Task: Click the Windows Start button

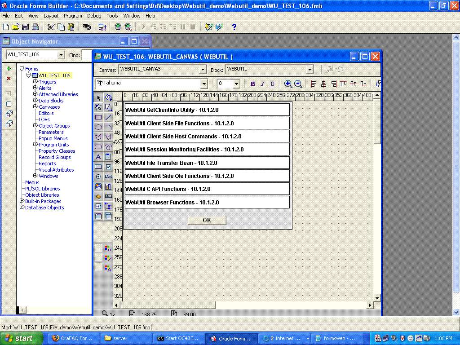Action: 21,338
